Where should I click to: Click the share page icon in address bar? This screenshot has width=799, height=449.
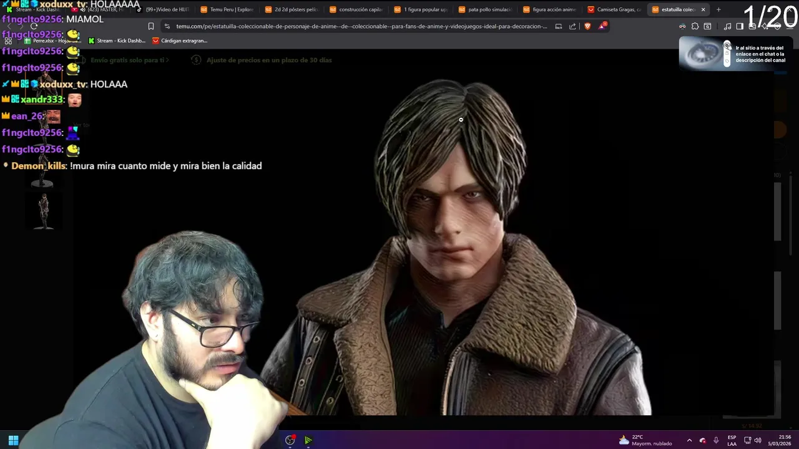click(x=572, y=26)
